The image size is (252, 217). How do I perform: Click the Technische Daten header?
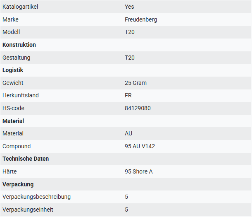coord(26,159)
